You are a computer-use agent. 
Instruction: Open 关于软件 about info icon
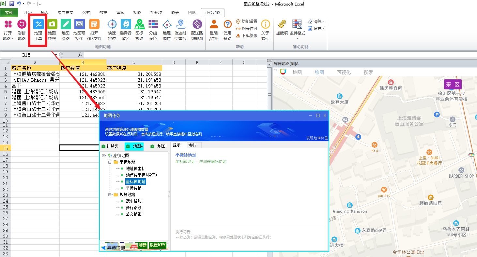point(265,24)
